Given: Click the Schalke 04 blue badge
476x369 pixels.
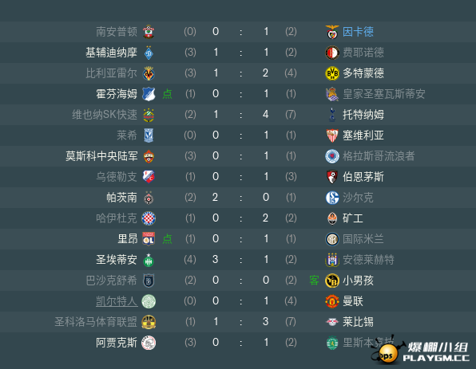Looking at the screenshot, I should click(x=332, y=198).
